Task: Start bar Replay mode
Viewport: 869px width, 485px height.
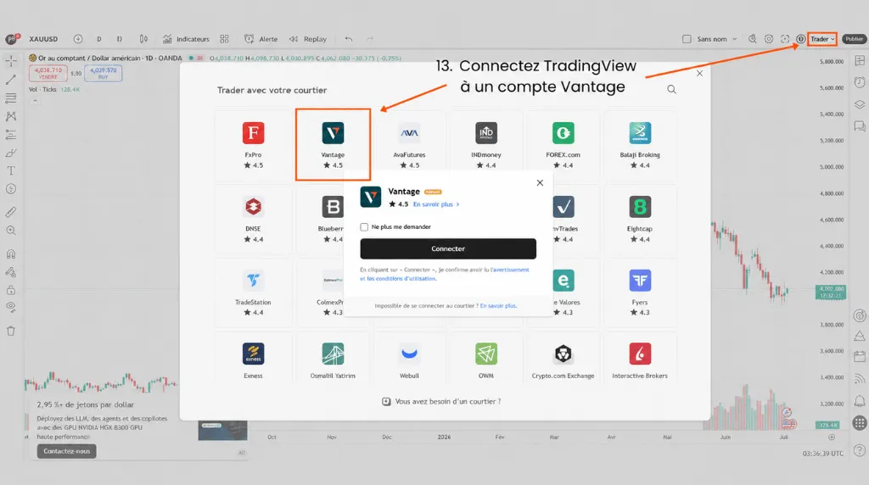Action: point(307,39)
